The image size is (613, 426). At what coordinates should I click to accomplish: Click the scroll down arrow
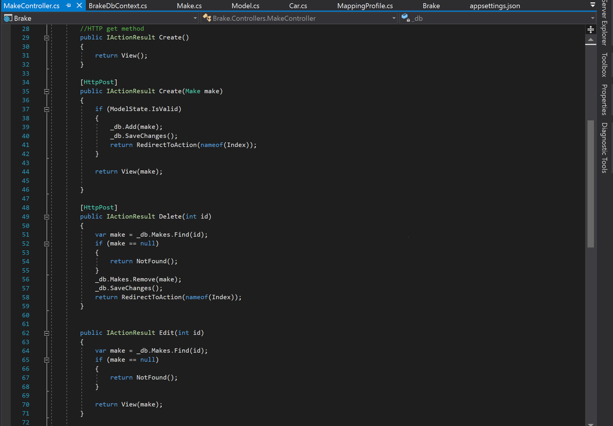pyautogui.click(x=590, y=424)
